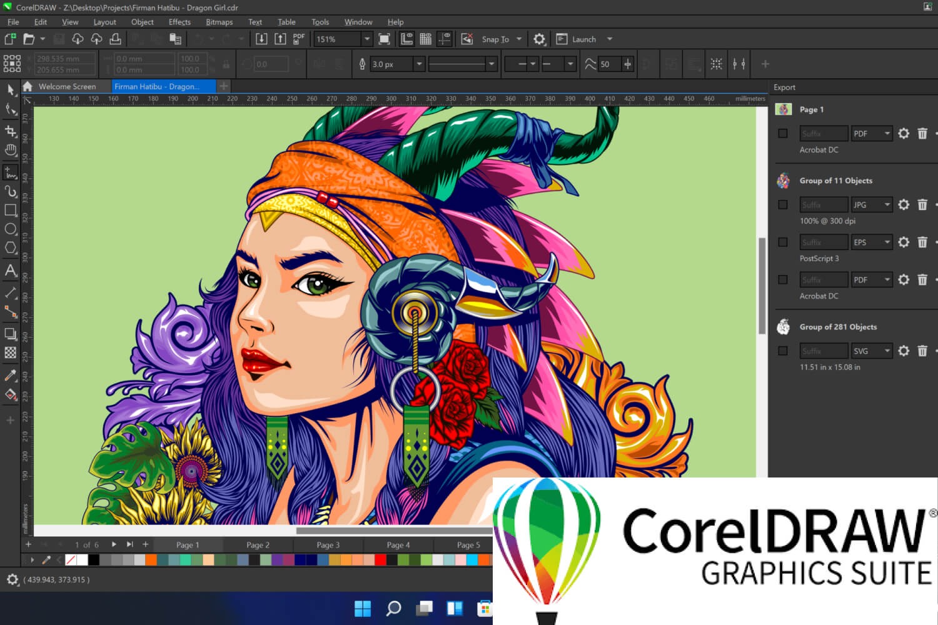Select the Pan hand tool
The width and height of the screenshot is (938, 625).
point(11,151)
